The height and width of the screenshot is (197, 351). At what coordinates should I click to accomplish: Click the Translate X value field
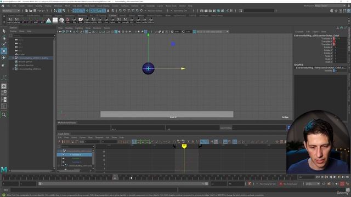pyautogui.click(x=340, y=39)
